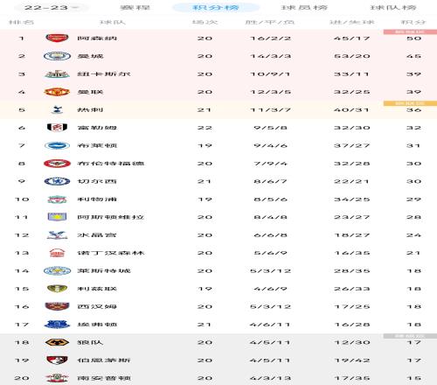Image resolution: width=437 pixels, height=385 pixels.
Task: Open the 球员榜 tab
Action: (304, 7)
